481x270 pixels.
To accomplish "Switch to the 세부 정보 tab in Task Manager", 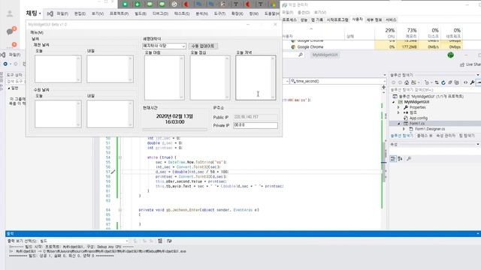I will coord(374,19).
